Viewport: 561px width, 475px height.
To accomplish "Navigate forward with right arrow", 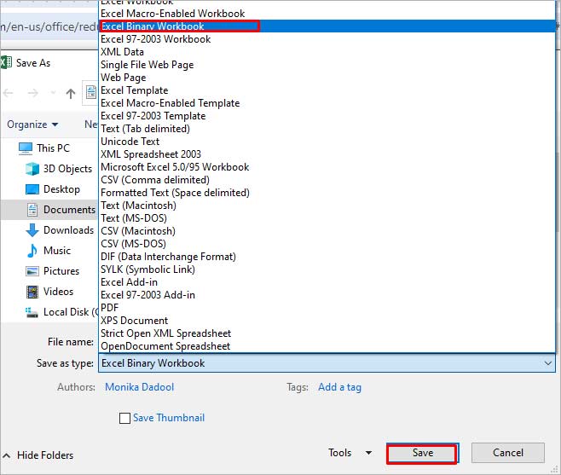I will [x=33, y=94].
